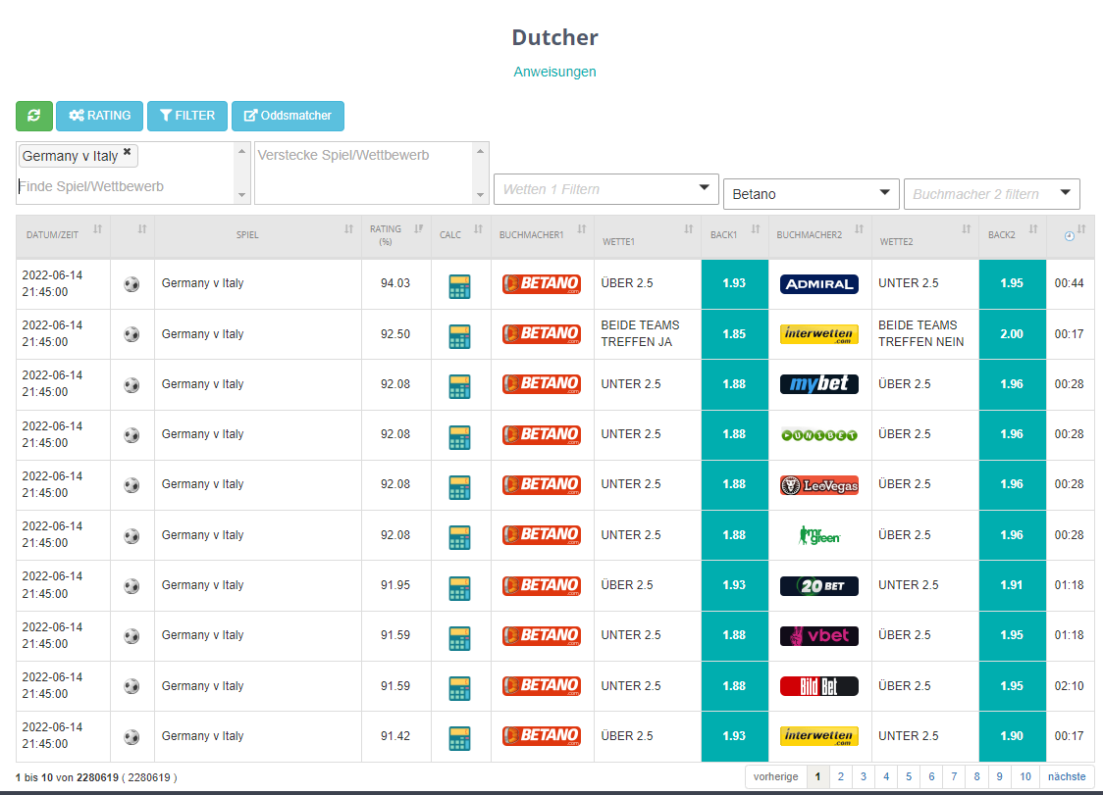The width and height of the screenshot is (1103, 795).
Task: Open the Oddsmatcher button
Action: point(288,116)
